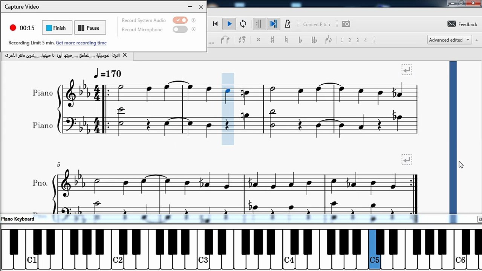Select the upper Piano staff label
This screenshot has width=482, height=271.
[x=43, y=93]
